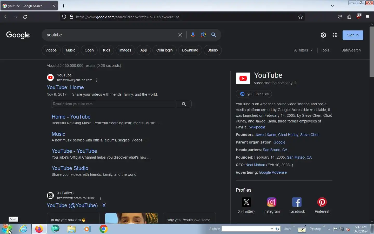Open the list all tabs chevron
Screen dimensions: 374x234
click(332, 6)
